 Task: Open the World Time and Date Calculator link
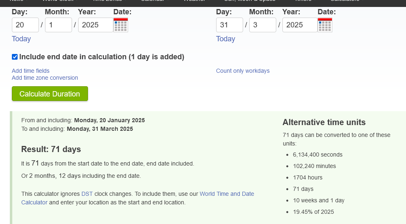227,194
